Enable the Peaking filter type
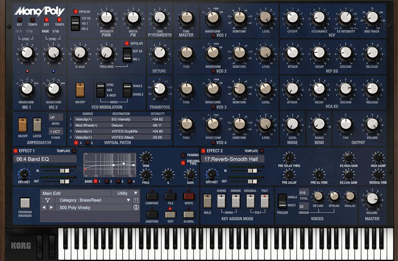The image size is (398, 261). tap(183, 155)
